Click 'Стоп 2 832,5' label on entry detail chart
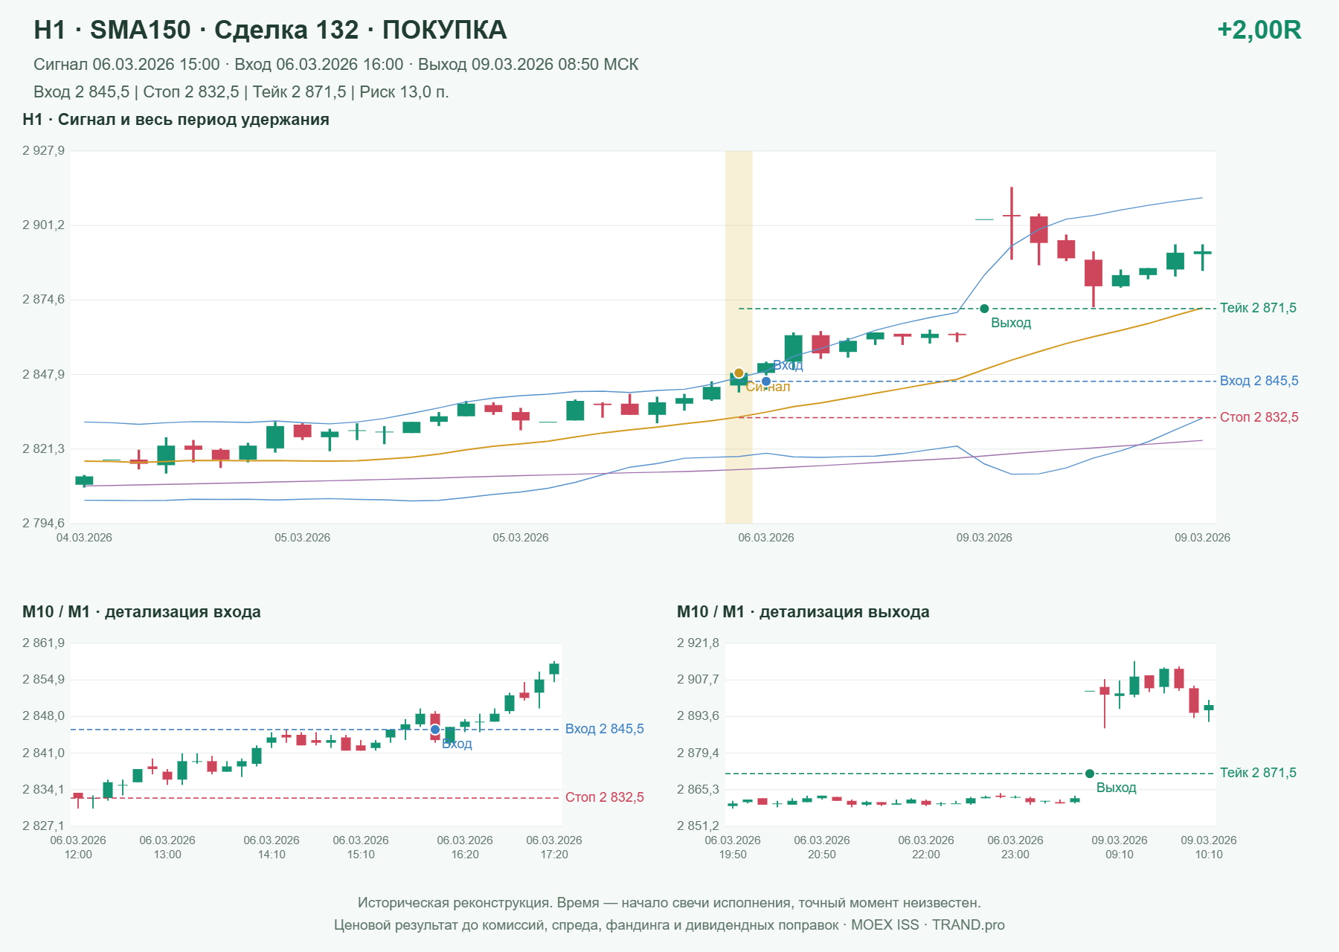The width and height of the screenshot is (1339, 952). click(x=604, y=797)
